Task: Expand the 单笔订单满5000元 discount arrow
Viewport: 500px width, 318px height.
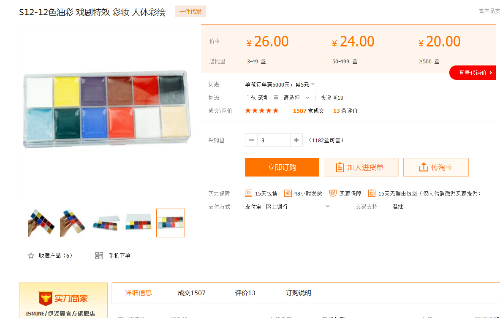Action: pyautogui.click(x=313, y=84)
